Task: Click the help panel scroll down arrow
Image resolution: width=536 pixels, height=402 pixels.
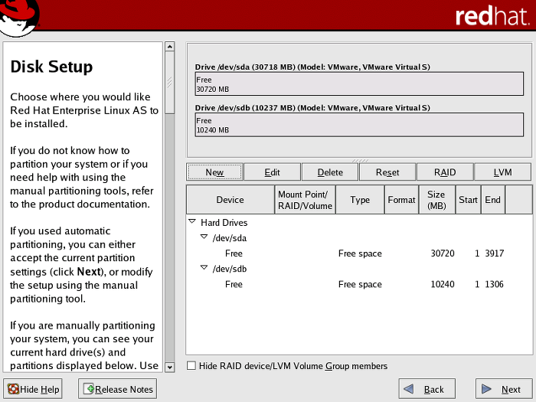Action: click(169, 368)
